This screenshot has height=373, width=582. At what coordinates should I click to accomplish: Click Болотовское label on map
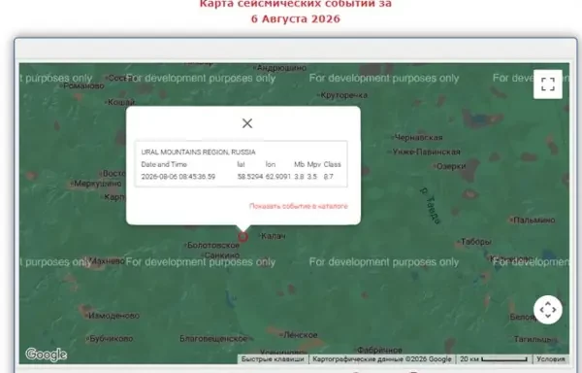point(213,245)
